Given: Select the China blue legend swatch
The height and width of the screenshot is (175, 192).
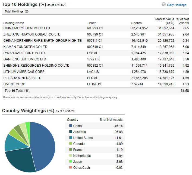Looking at the screenshot, I should [x=70, y=125].
